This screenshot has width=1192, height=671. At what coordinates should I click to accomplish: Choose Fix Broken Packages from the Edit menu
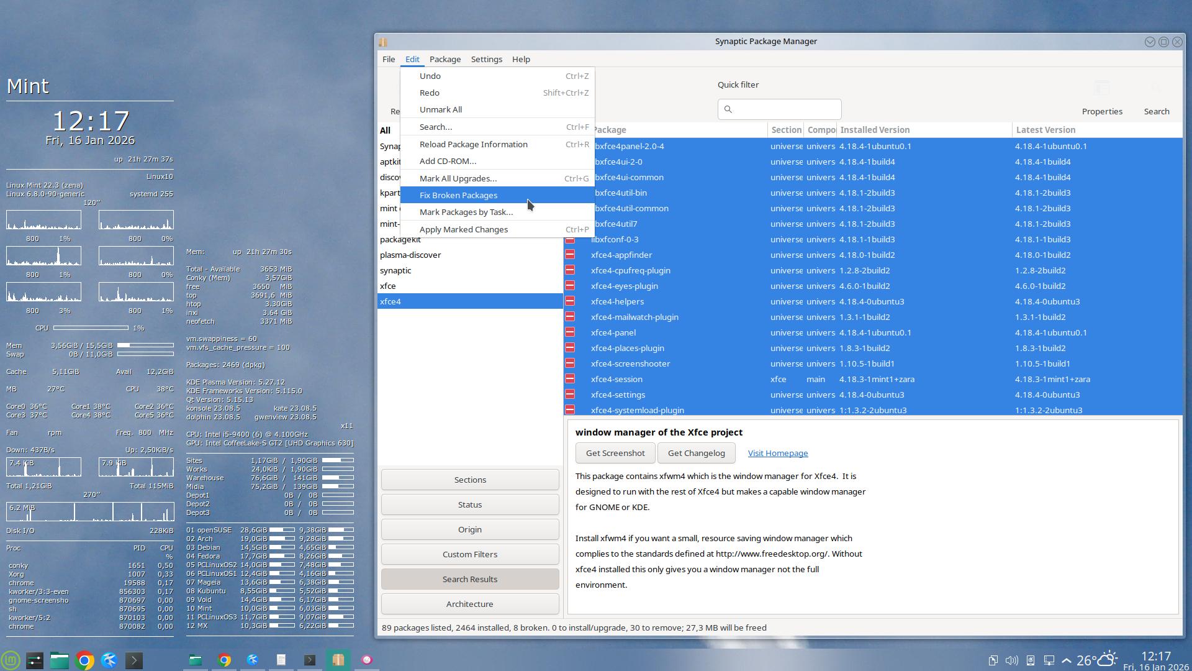(458, 195)
